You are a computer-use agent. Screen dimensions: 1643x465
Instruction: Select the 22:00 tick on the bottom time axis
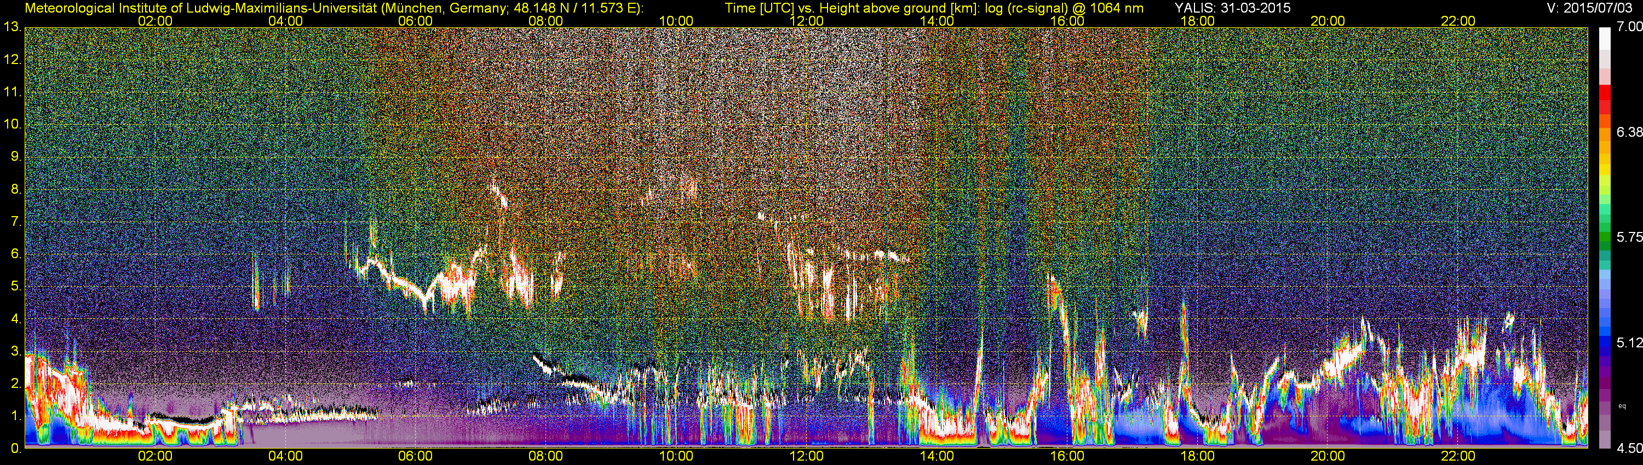(1458, 456)
